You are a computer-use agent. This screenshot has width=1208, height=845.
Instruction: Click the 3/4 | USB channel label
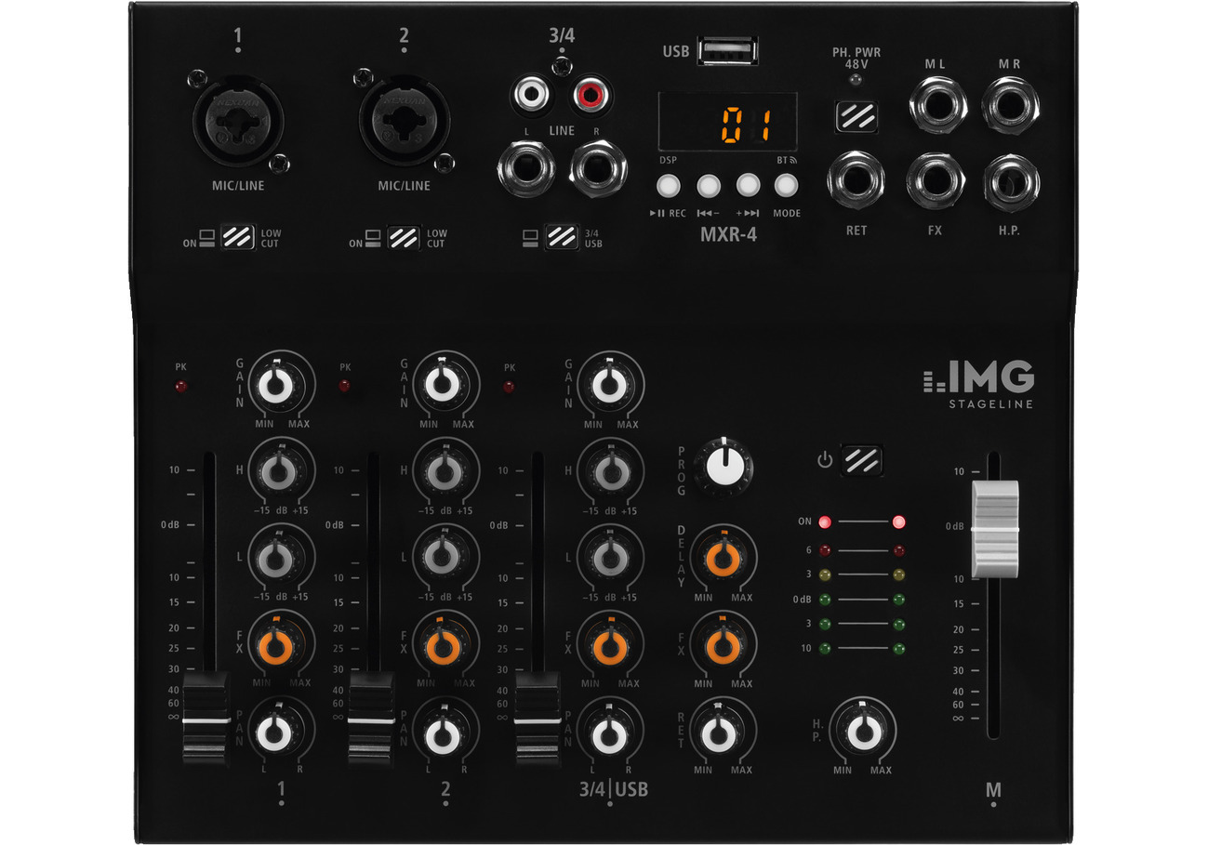click(x=612, y=789)
